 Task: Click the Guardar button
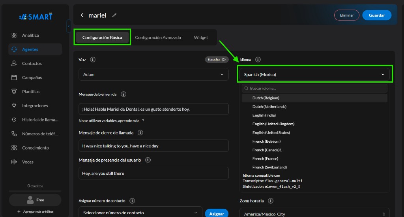tap(377, 15)
